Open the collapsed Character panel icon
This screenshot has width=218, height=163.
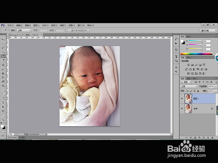click(176, 67)
